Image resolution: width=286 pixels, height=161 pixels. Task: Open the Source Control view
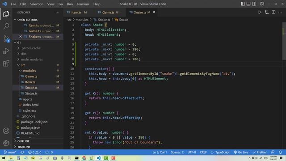coord(6,39)
